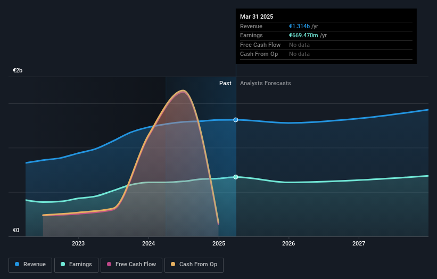Click the 2027 x-axis label
437x279 pixels.
(x=359, y=244)
